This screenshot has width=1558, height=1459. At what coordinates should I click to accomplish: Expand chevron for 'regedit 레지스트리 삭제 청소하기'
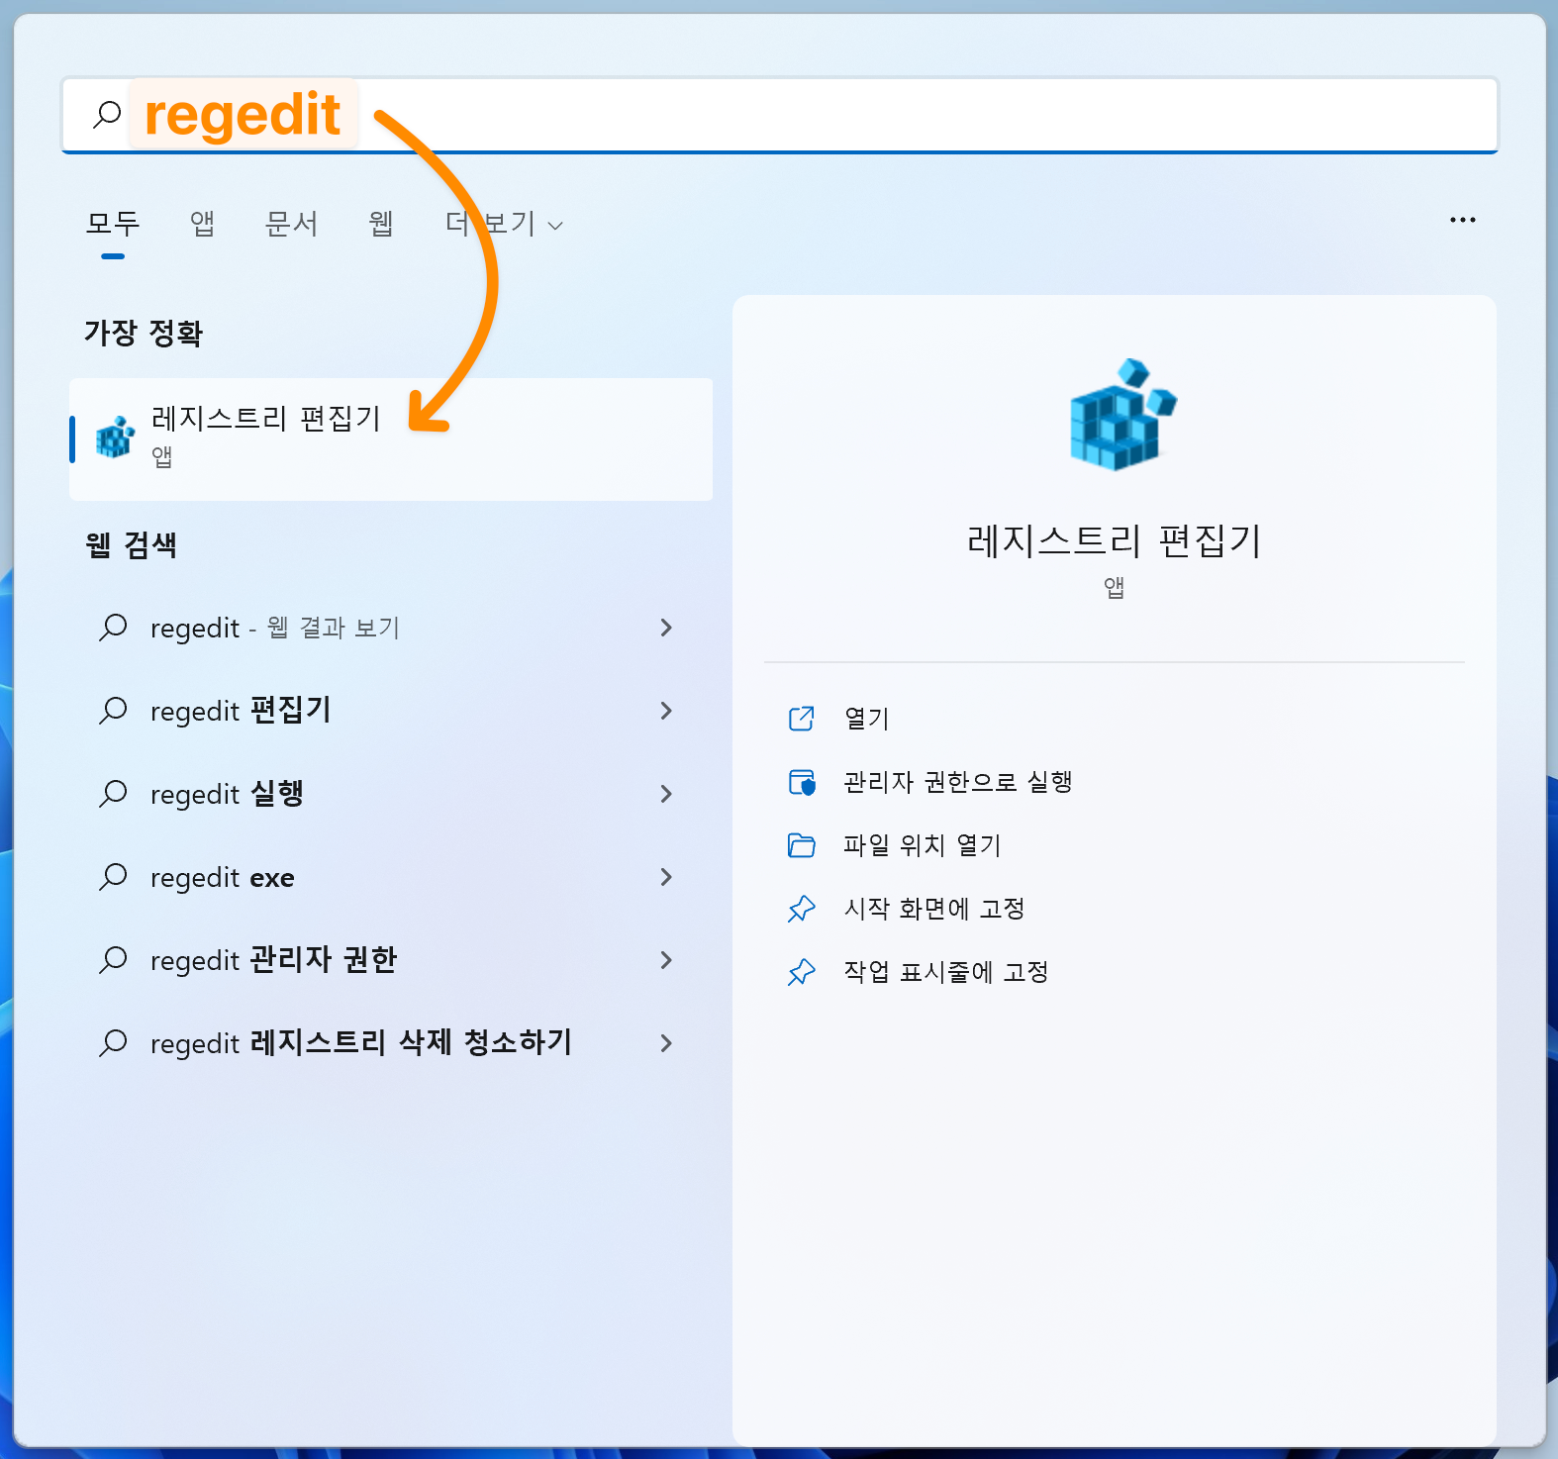[666, 1043]
